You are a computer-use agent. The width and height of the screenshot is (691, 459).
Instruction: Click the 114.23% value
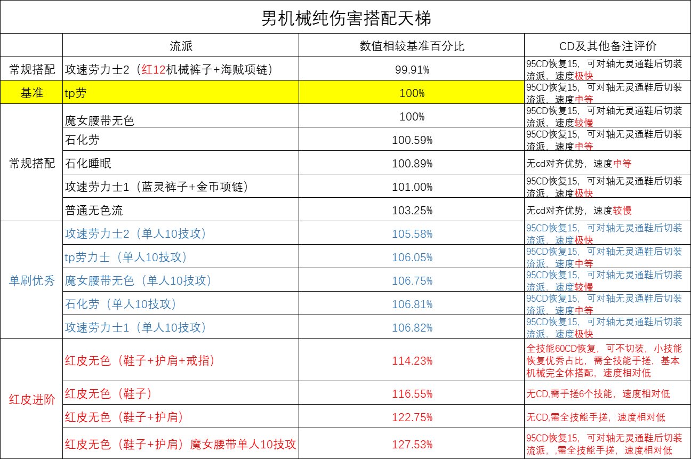pos(412,361)
